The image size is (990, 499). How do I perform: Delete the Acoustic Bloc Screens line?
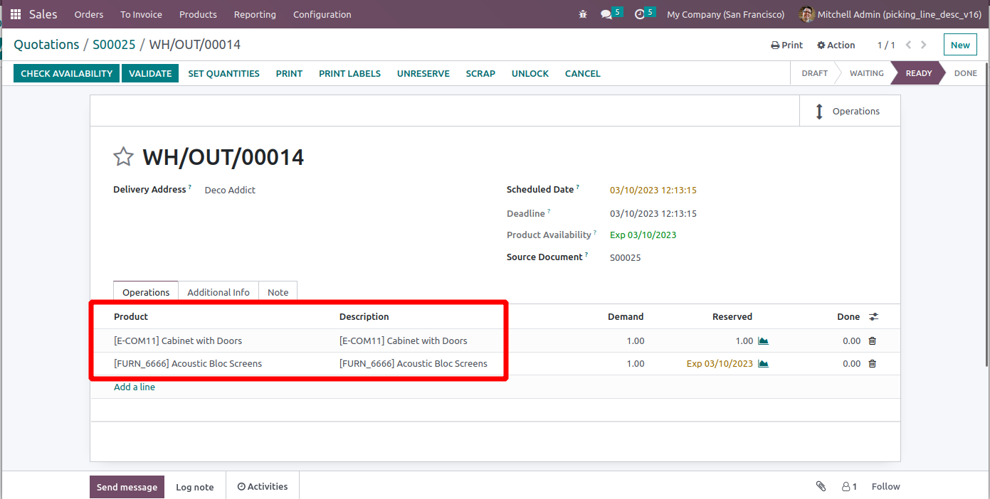873,364
